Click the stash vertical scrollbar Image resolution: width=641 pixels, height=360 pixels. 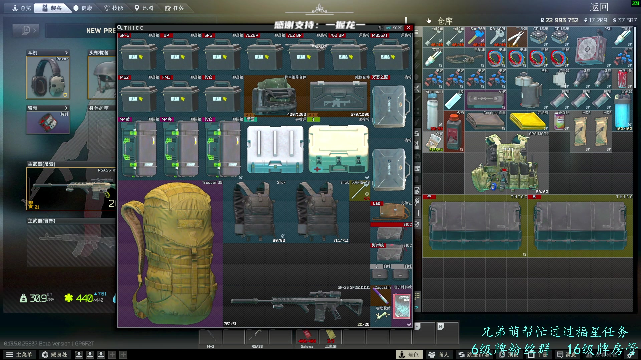tap(635, 58)
